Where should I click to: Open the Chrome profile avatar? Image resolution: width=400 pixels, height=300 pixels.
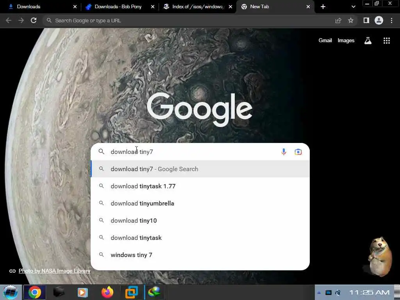[x=379, y=20]
